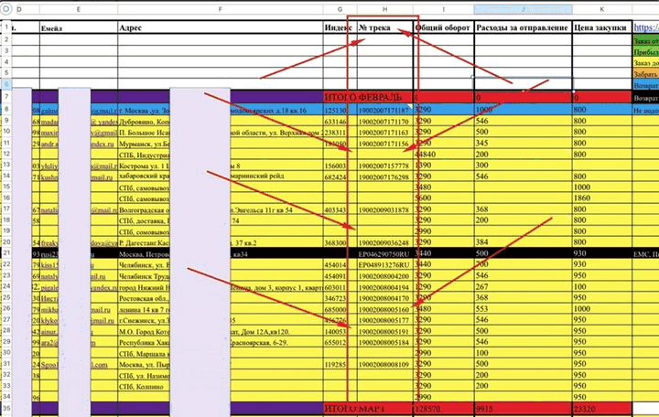Click track number 19002008008109
659x417 pixels.
coord(384,365)
